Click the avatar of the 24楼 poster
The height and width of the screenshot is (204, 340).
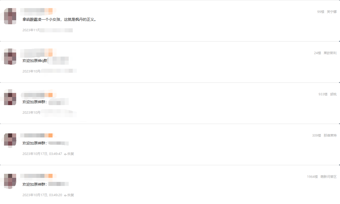click(10, 57)
